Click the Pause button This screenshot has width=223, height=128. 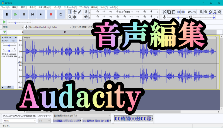tap(7, 14)
